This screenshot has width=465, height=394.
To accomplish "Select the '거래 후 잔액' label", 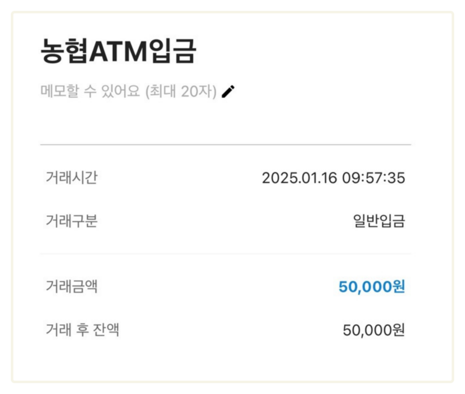I will point(82,330).
